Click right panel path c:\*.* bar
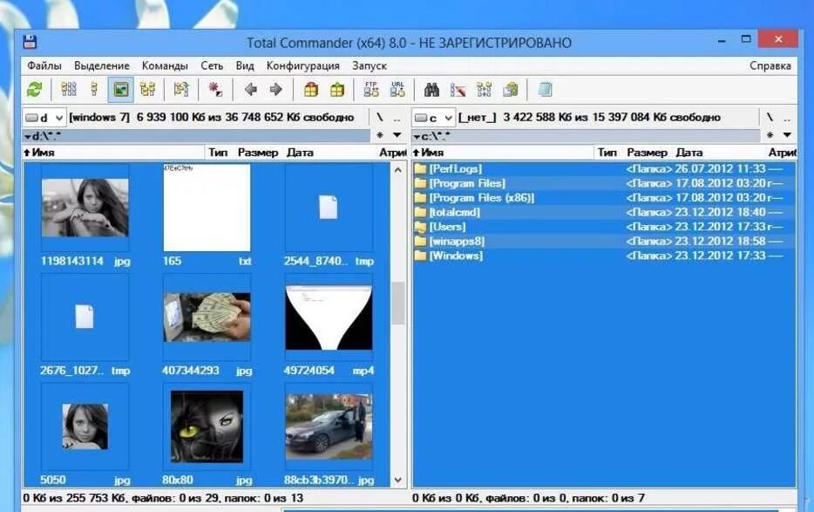Image resolution: width=814 pixels, height=512 pixels. tap(587, 136)
